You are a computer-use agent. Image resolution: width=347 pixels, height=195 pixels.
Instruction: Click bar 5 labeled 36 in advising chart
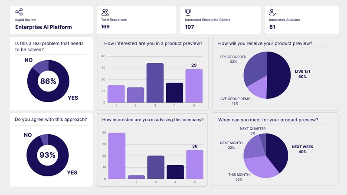click(195, 164)
